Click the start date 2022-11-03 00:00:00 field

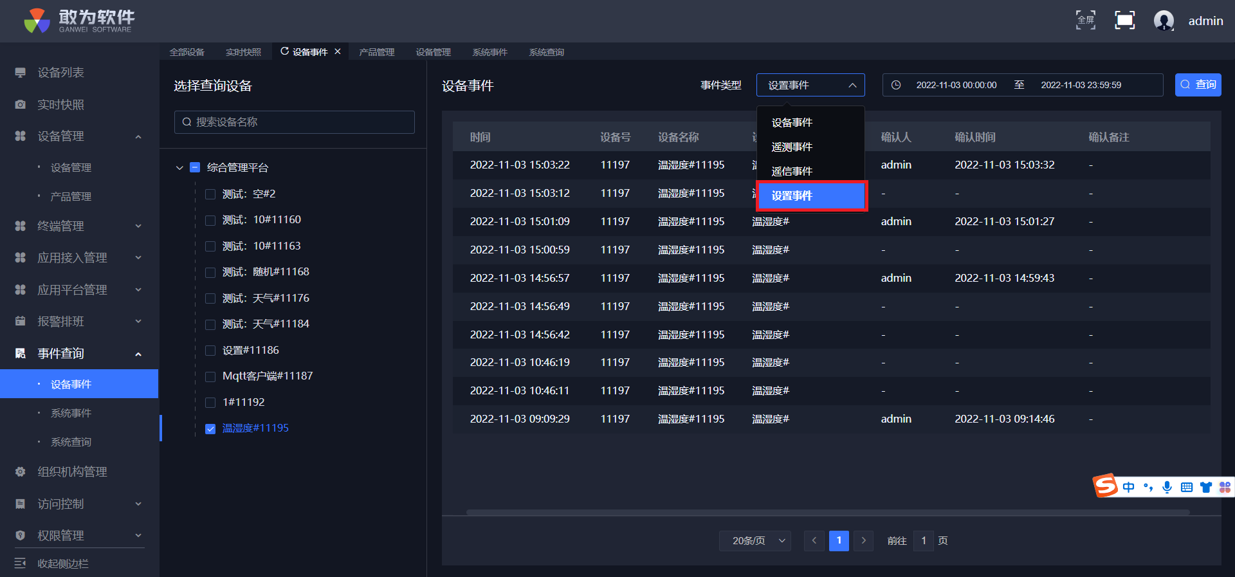click(x=956, y=85)
